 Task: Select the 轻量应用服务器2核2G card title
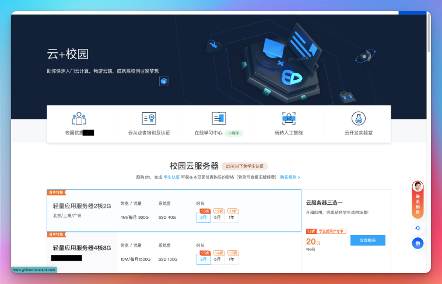(82, 206)
